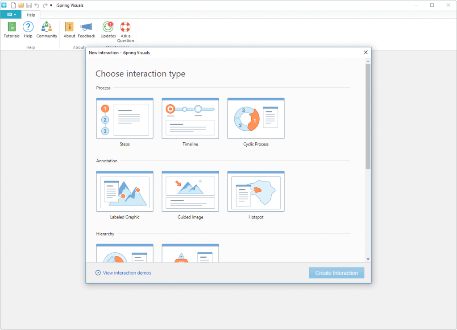Click the Undo arrow icon
This screenshot has height=330, width=457.
coord(37,5)
